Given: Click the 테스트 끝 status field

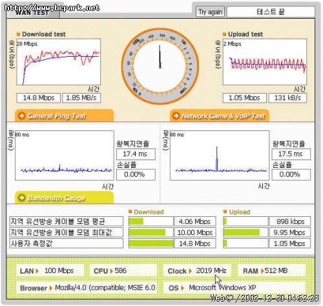Looking at the screenshot, I should pos(271,12).
